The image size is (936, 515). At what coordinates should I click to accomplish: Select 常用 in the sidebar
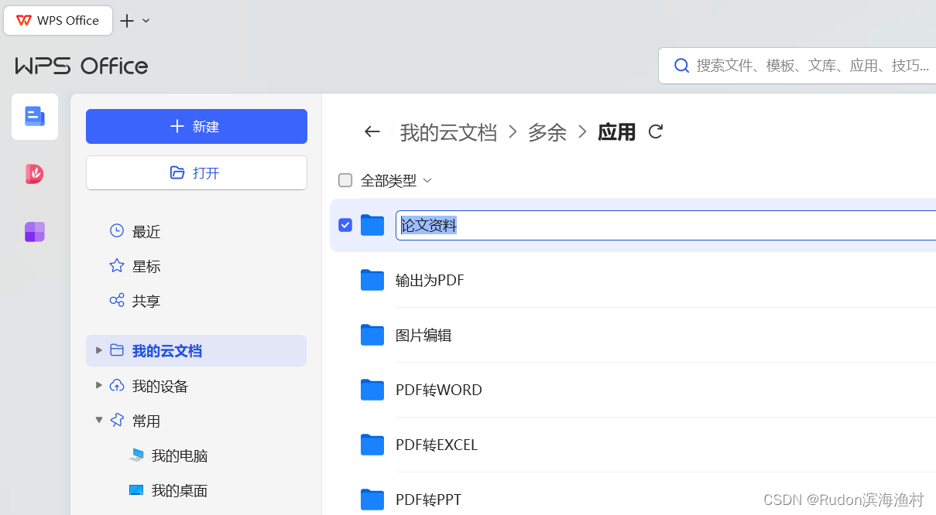point(146,421)
